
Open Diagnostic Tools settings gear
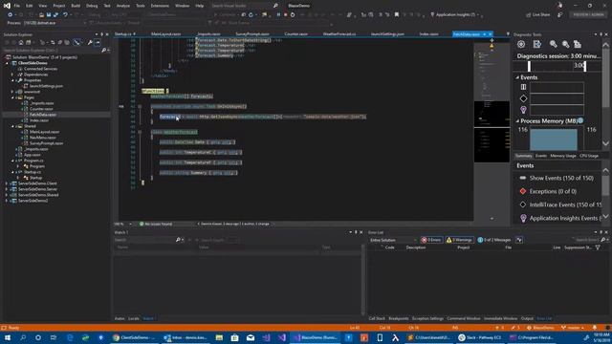coord(521,44)
